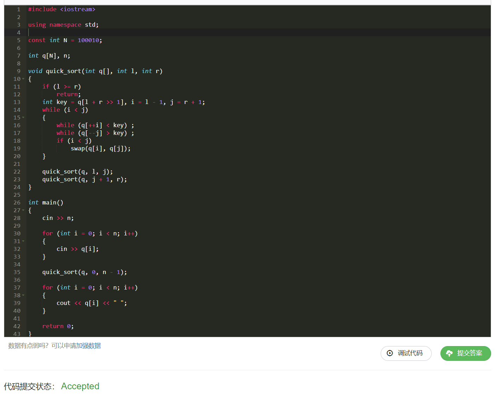Click 'if (l >= r)' on line 11
Image resolution: width=495 pixels, height=397 pixels.
point(62,86)
